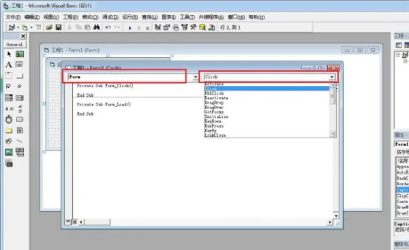The image size is (409, 250).
Task: Choose Deactivate in the procedure list
Action: click(x=267, y=98)
